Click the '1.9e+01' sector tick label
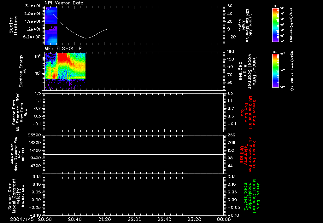This screenshot has width=323, height=223. point(33,21)
